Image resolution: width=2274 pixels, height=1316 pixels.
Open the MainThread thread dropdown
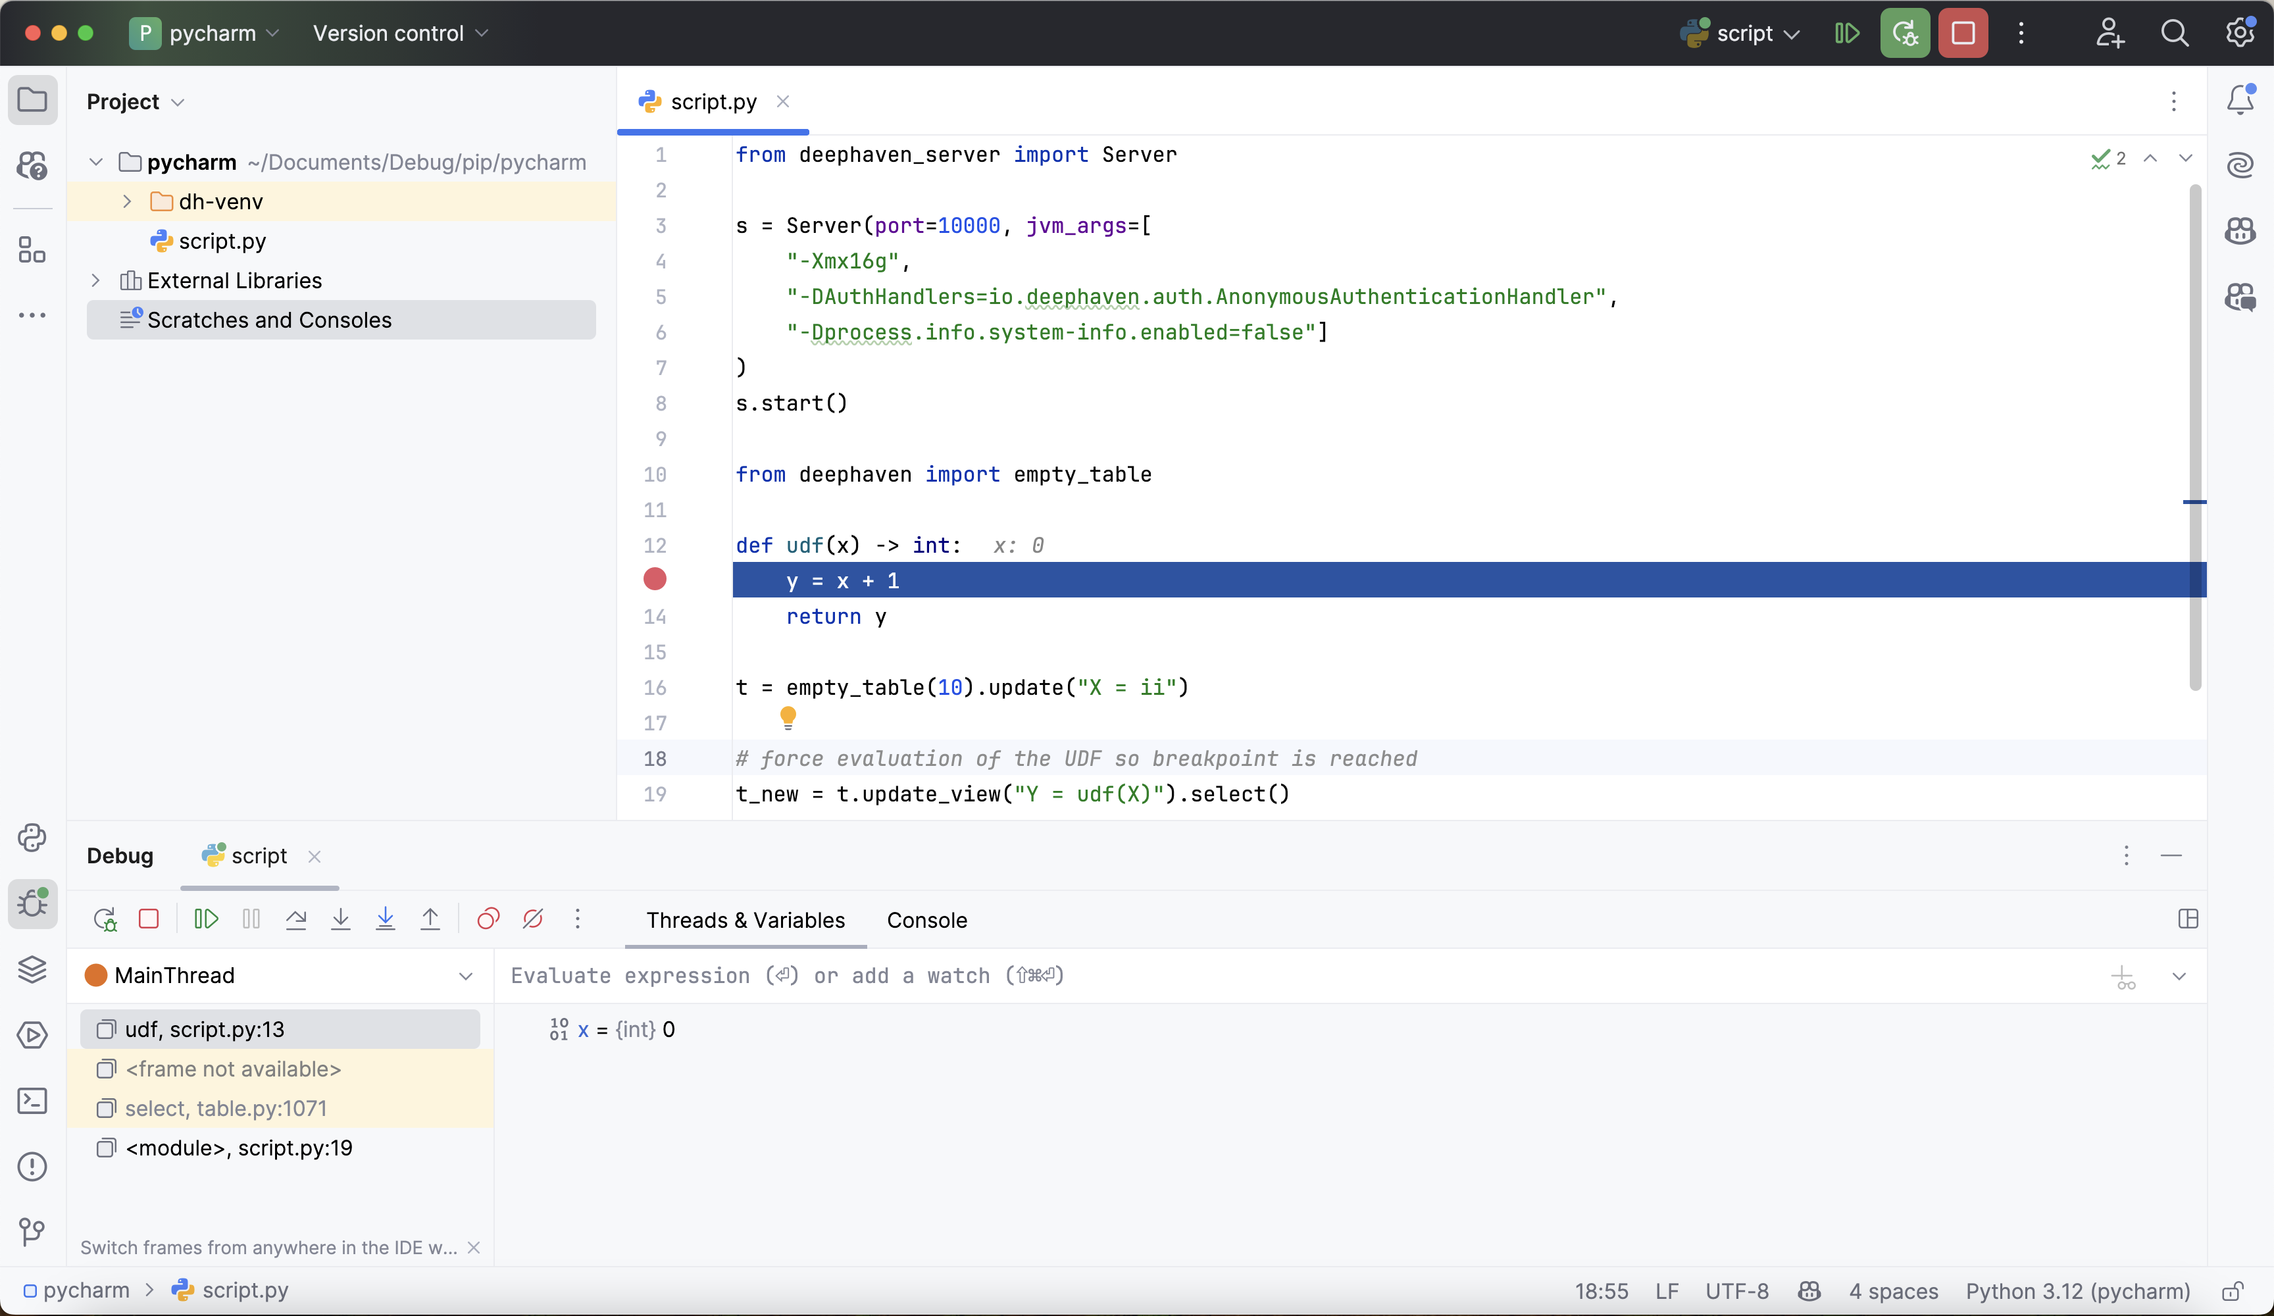click(x=466, y=976)
